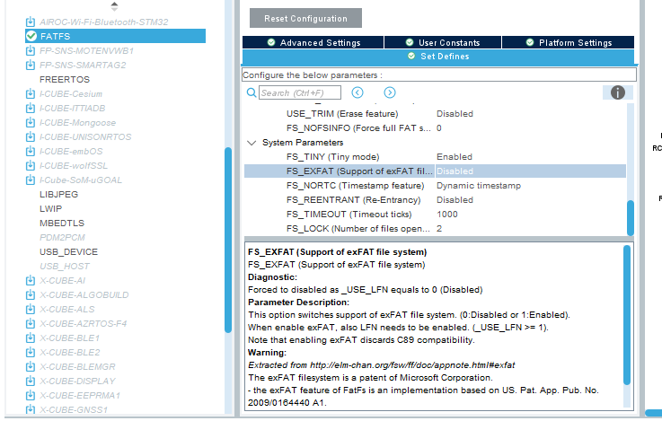Click download icon beside I-CUBE-Mongoose
This screenshot has width=662, height=421.
tap(31, 122)
